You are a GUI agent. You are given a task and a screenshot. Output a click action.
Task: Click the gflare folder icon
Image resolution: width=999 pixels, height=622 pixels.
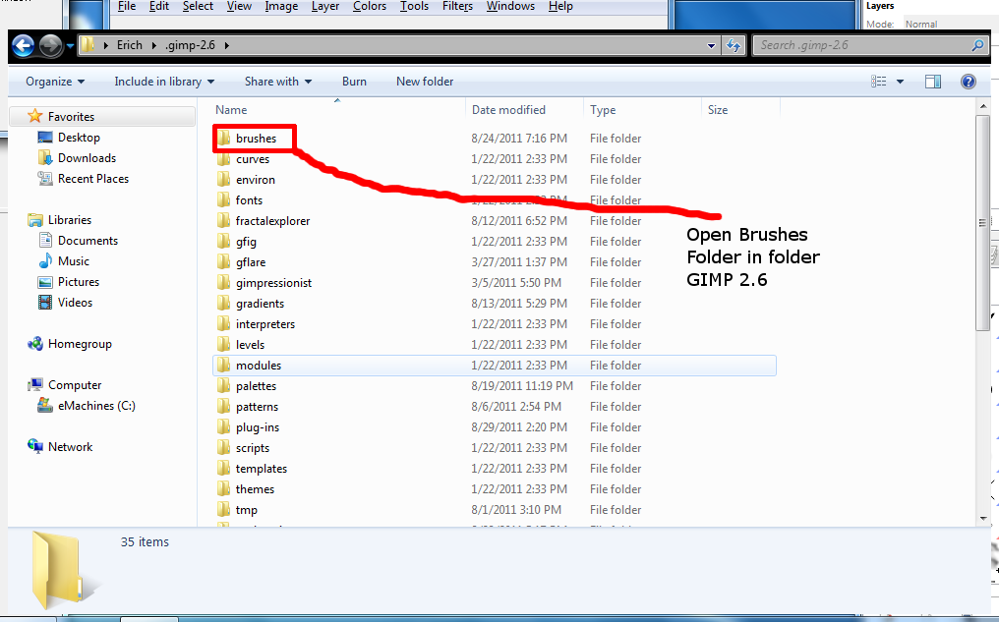pos(223,262)
